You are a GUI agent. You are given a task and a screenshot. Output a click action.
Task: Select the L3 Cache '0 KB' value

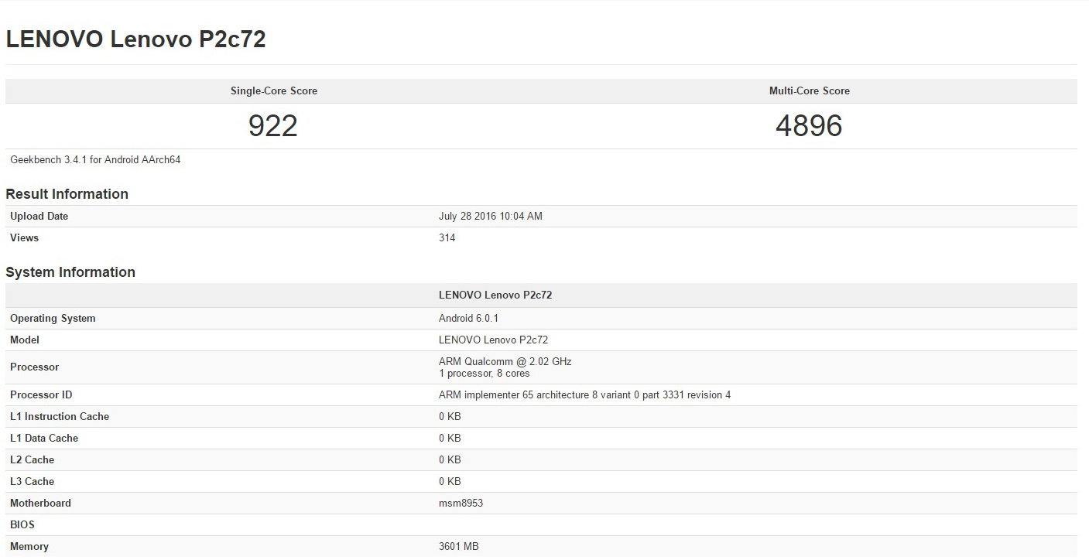[450, 482]
